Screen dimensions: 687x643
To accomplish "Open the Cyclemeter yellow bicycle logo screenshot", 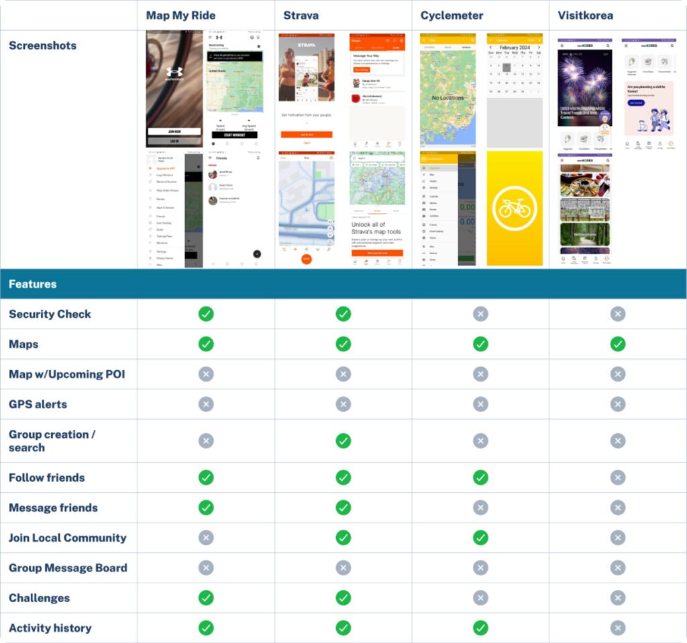I will point(515,209).
